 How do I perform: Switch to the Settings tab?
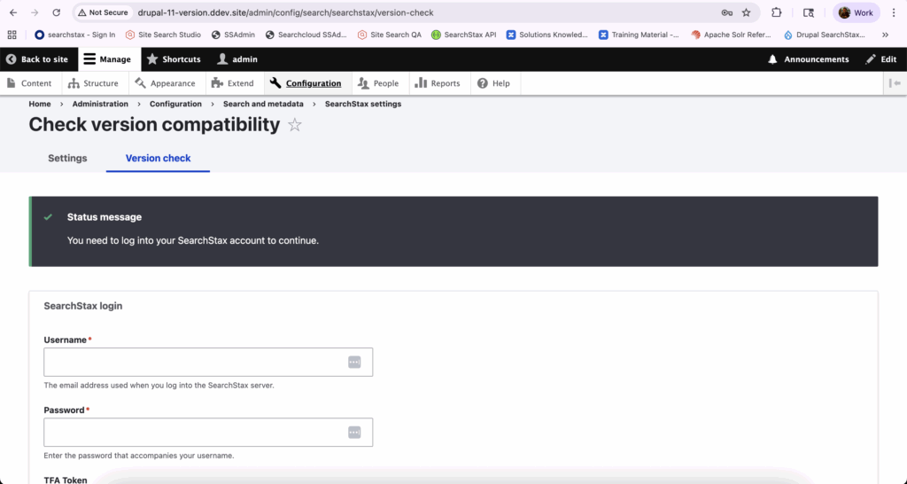67,158
